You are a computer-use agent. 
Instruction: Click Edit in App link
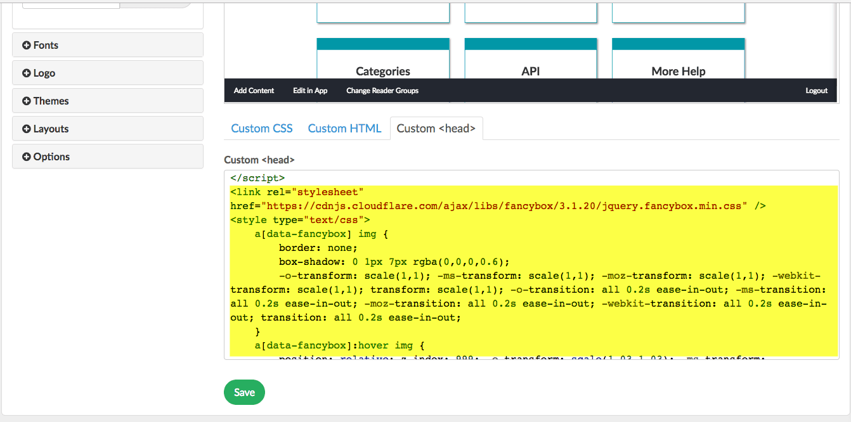click(310, 91)
